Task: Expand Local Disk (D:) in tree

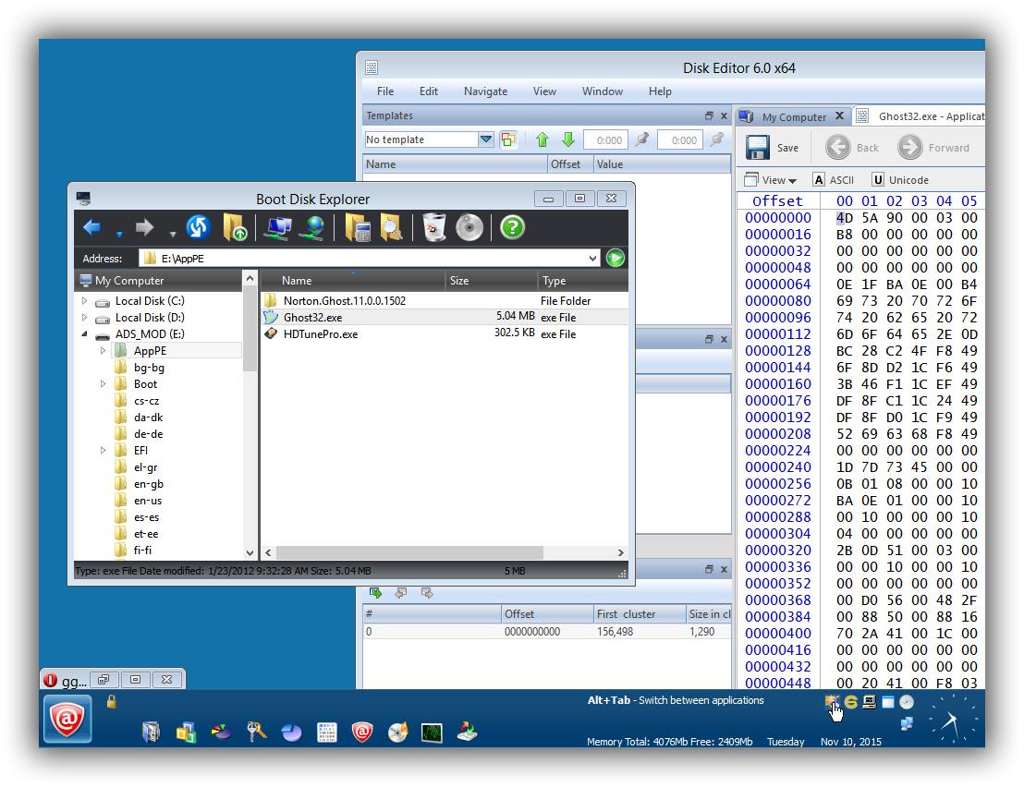Action: (84, 318)
